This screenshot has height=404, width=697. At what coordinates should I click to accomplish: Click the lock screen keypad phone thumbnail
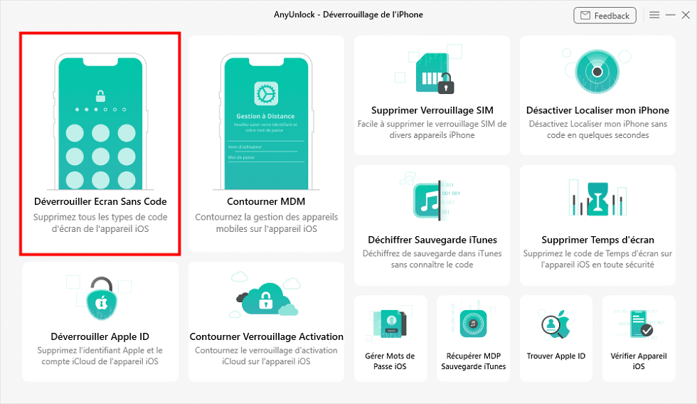point(100,121)
